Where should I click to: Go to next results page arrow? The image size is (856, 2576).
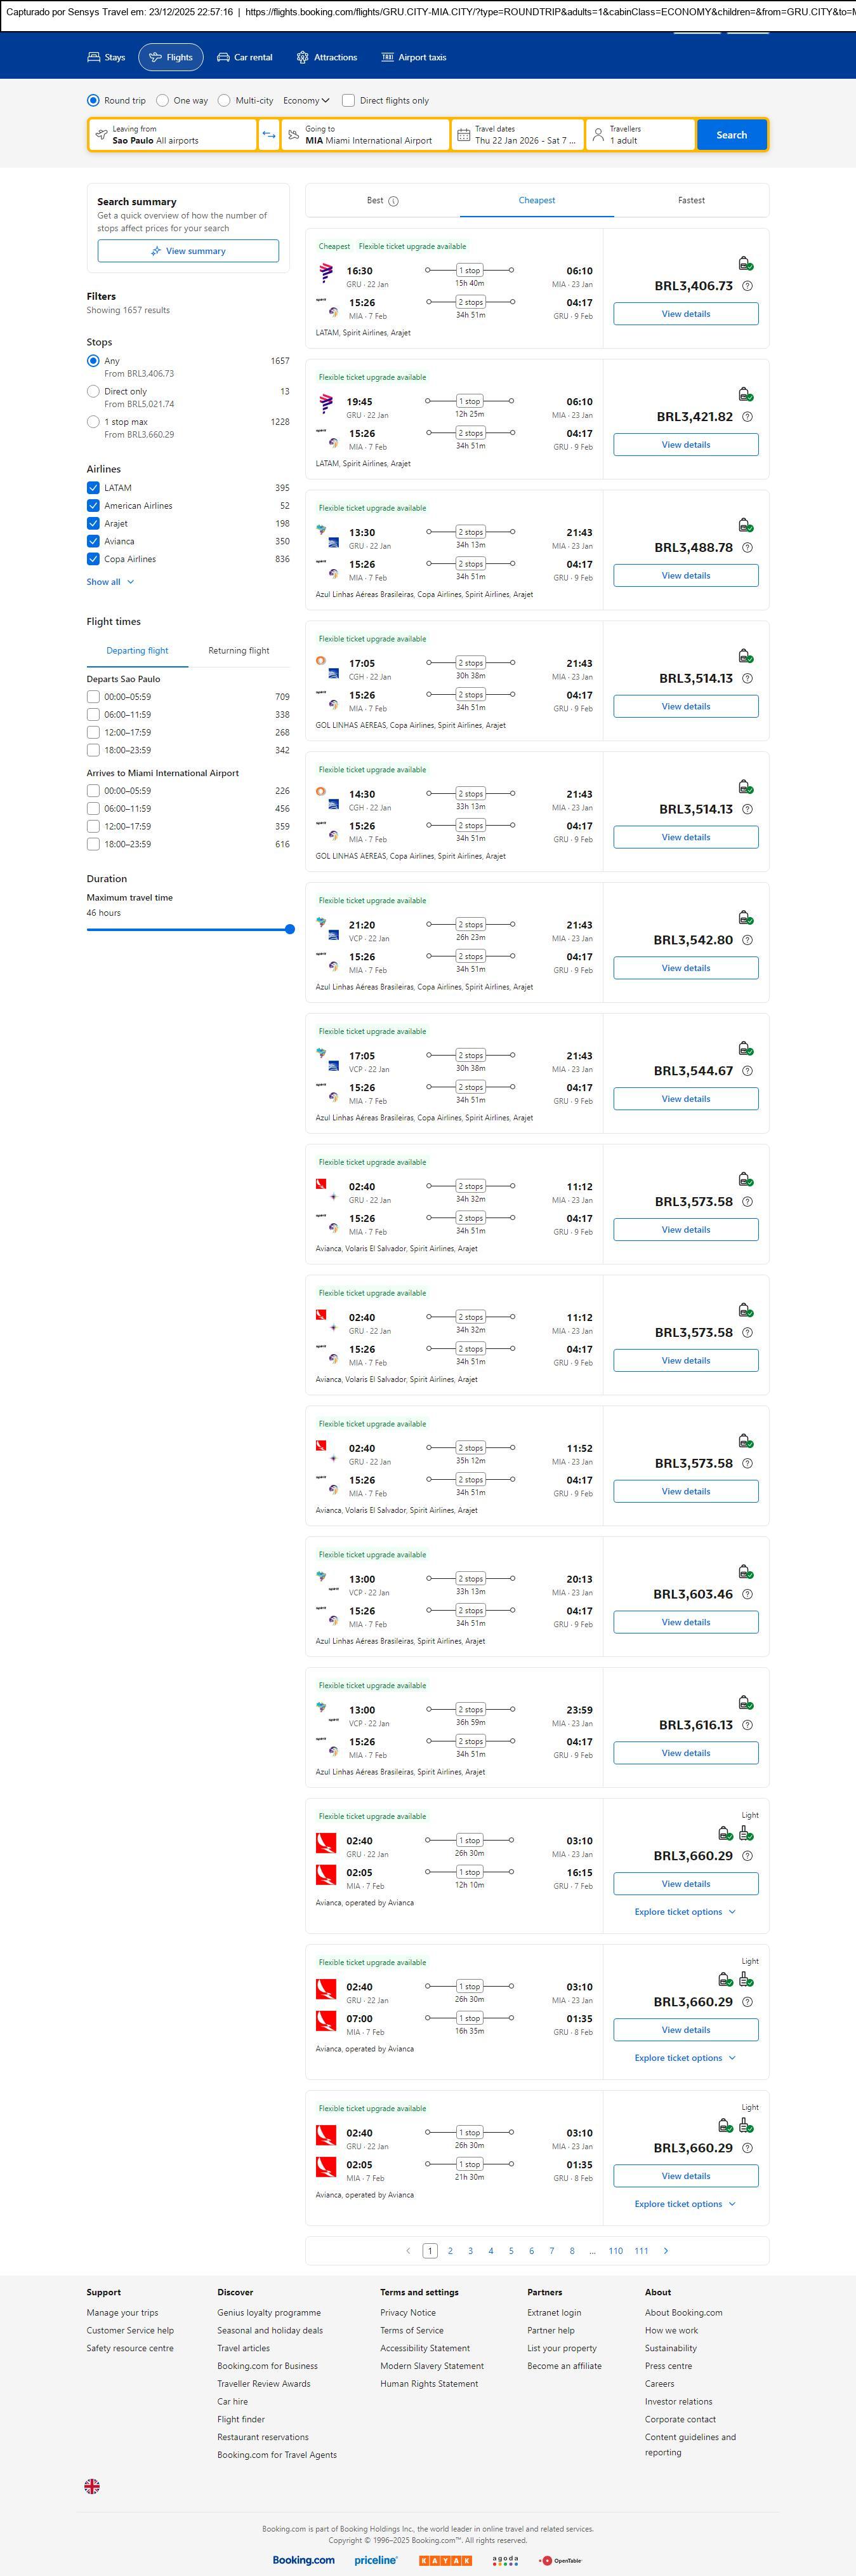[666, 2251]
